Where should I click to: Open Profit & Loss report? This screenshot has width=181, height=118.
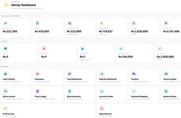point(48,111)
